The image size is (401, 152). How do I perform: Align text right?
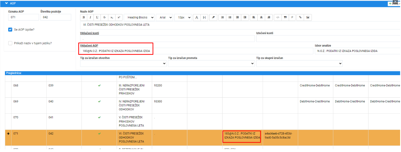coord(269,17)
